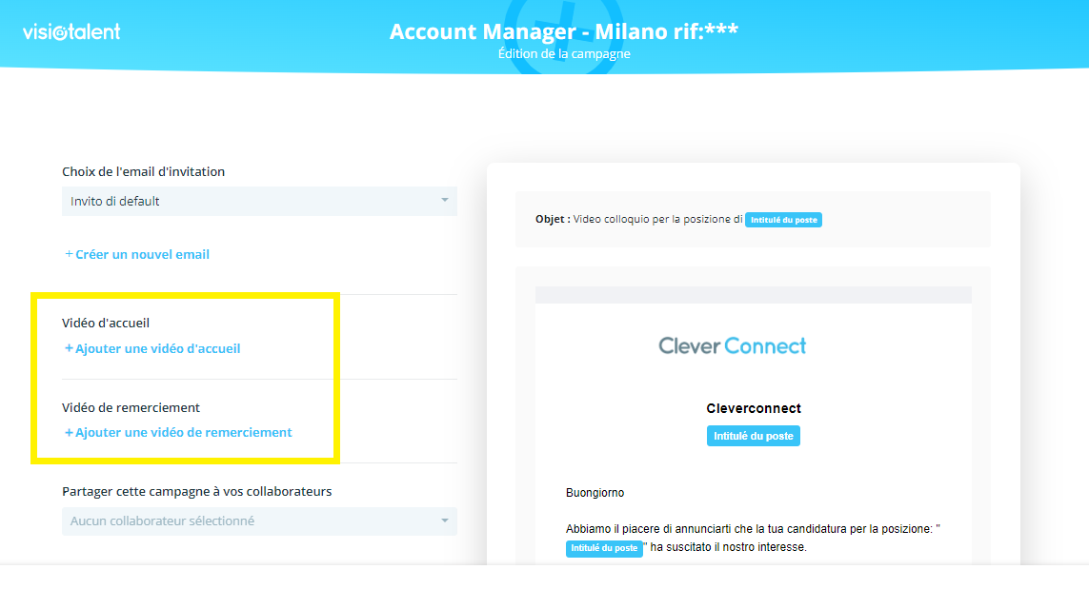
Task: Click Intitulé du poste tag under Cleverconnect heading
Action: [754, 436]
